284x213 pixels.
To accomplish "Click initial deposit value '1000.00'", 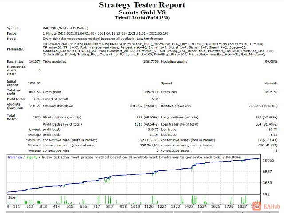I will point(34,83).
